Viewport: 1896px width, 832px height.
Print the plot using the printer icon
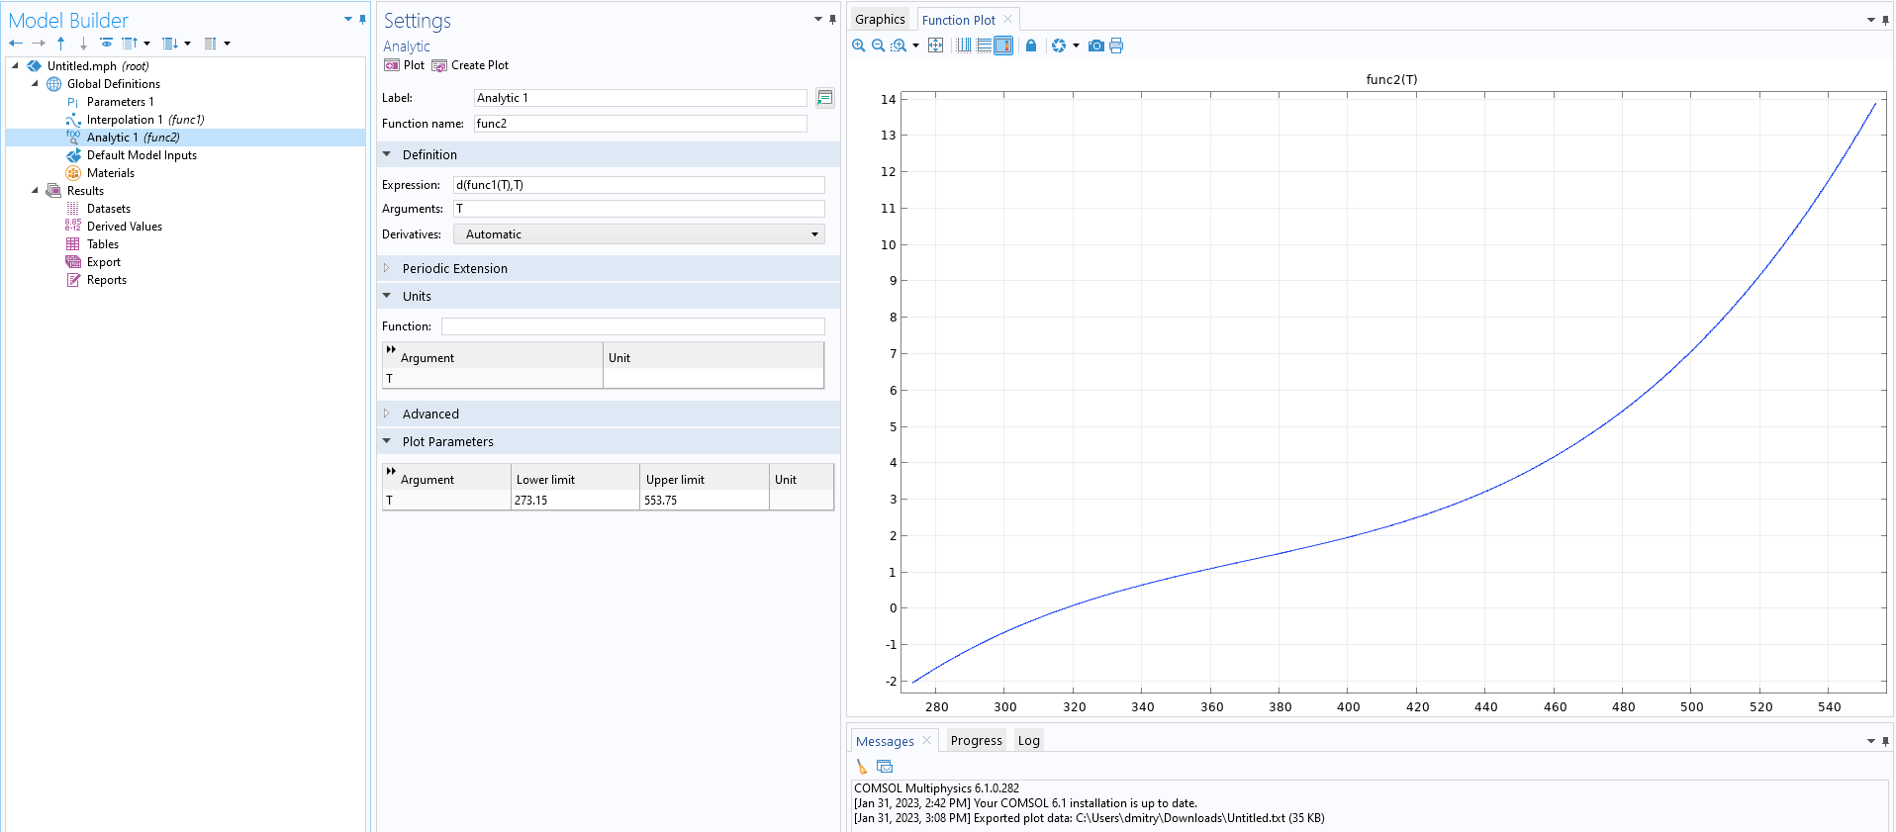click(1116, 46)
